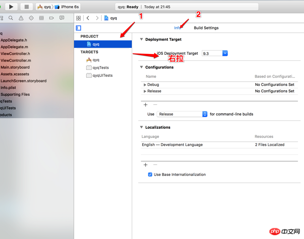304x239 pixels.
Task: Open AppDelegate.m in navigator
Action: tap(14, 47)
